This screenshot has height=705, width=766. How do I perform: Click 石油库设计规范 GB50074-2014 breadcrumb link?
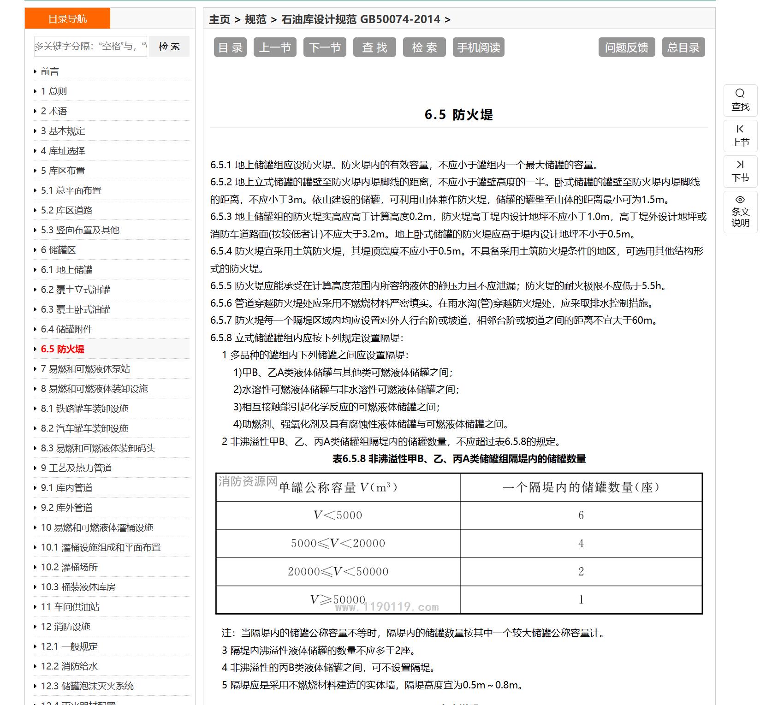(x=361, y=19)
